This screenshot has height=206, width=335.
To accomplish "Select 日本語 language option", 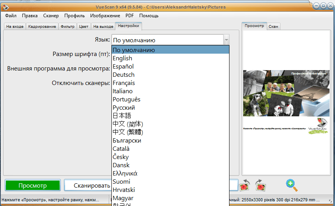I will click(x=122, y=116).
